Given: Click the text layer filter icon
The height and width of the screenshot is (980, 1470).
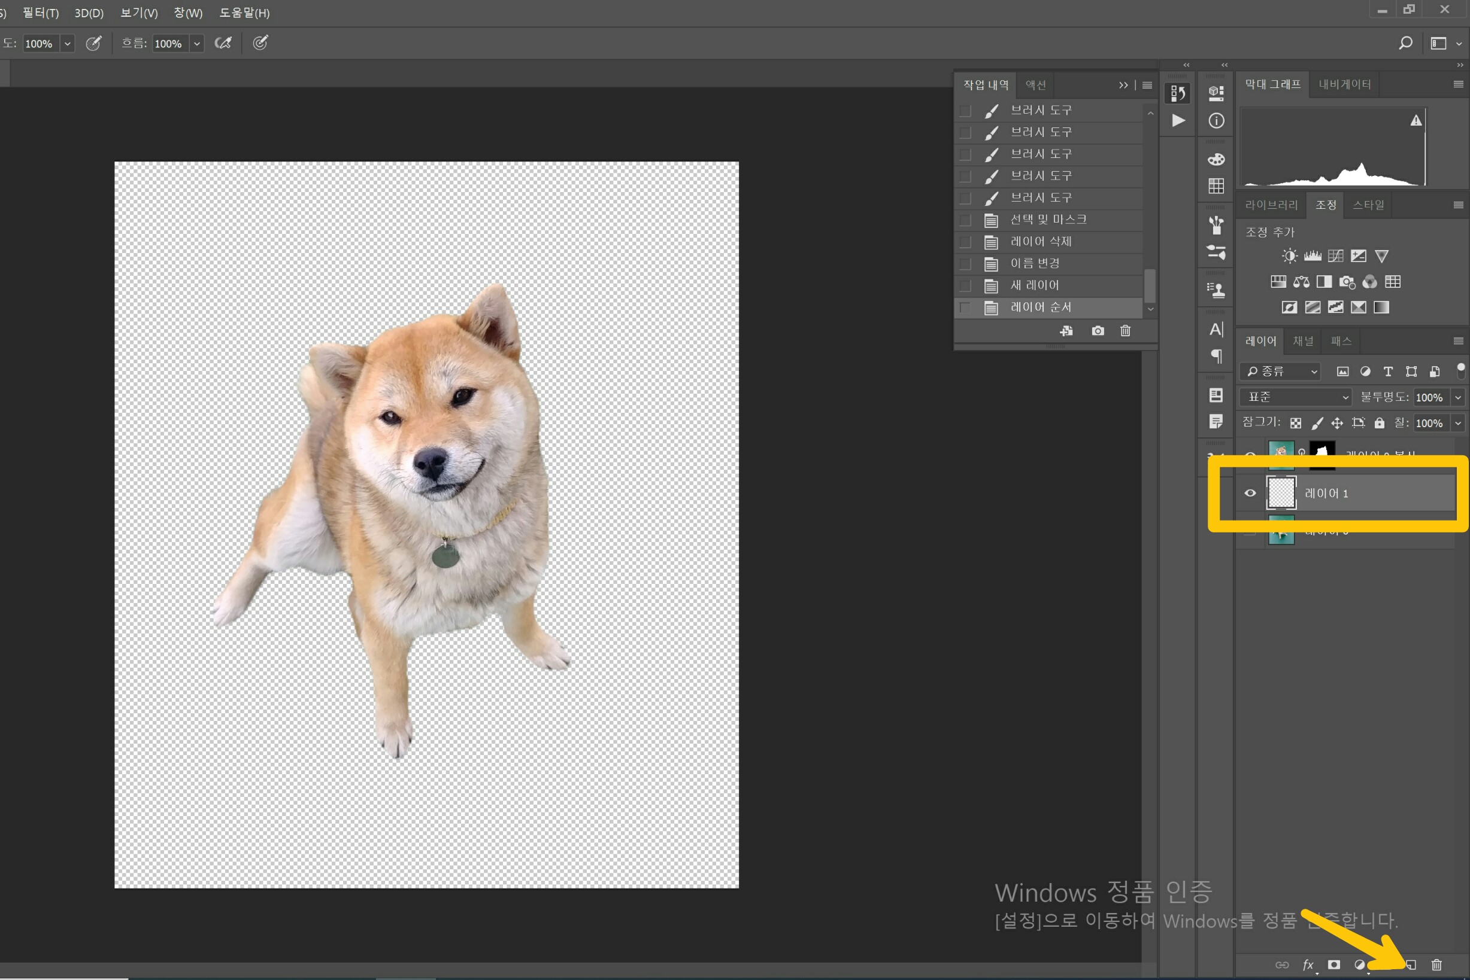Looking at the screenshot, I should pyautogui.click(x=1387, y=372).
